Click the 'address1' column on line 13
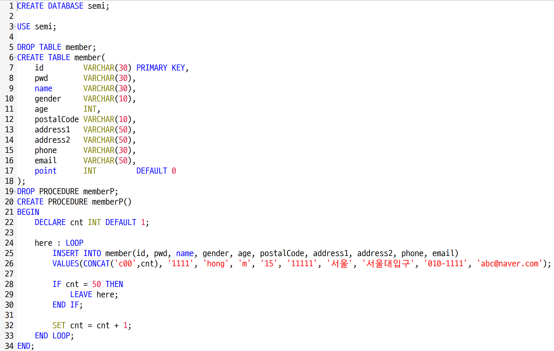 click(x=52, y=130)
